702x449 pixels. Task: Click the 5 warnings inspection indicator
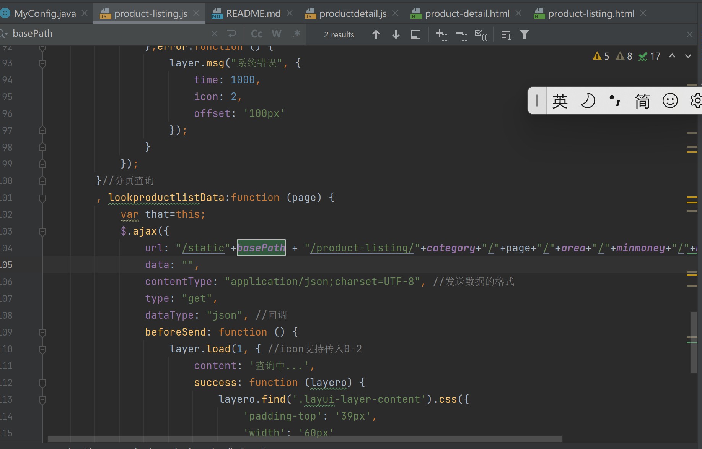(x=601, y=56)
